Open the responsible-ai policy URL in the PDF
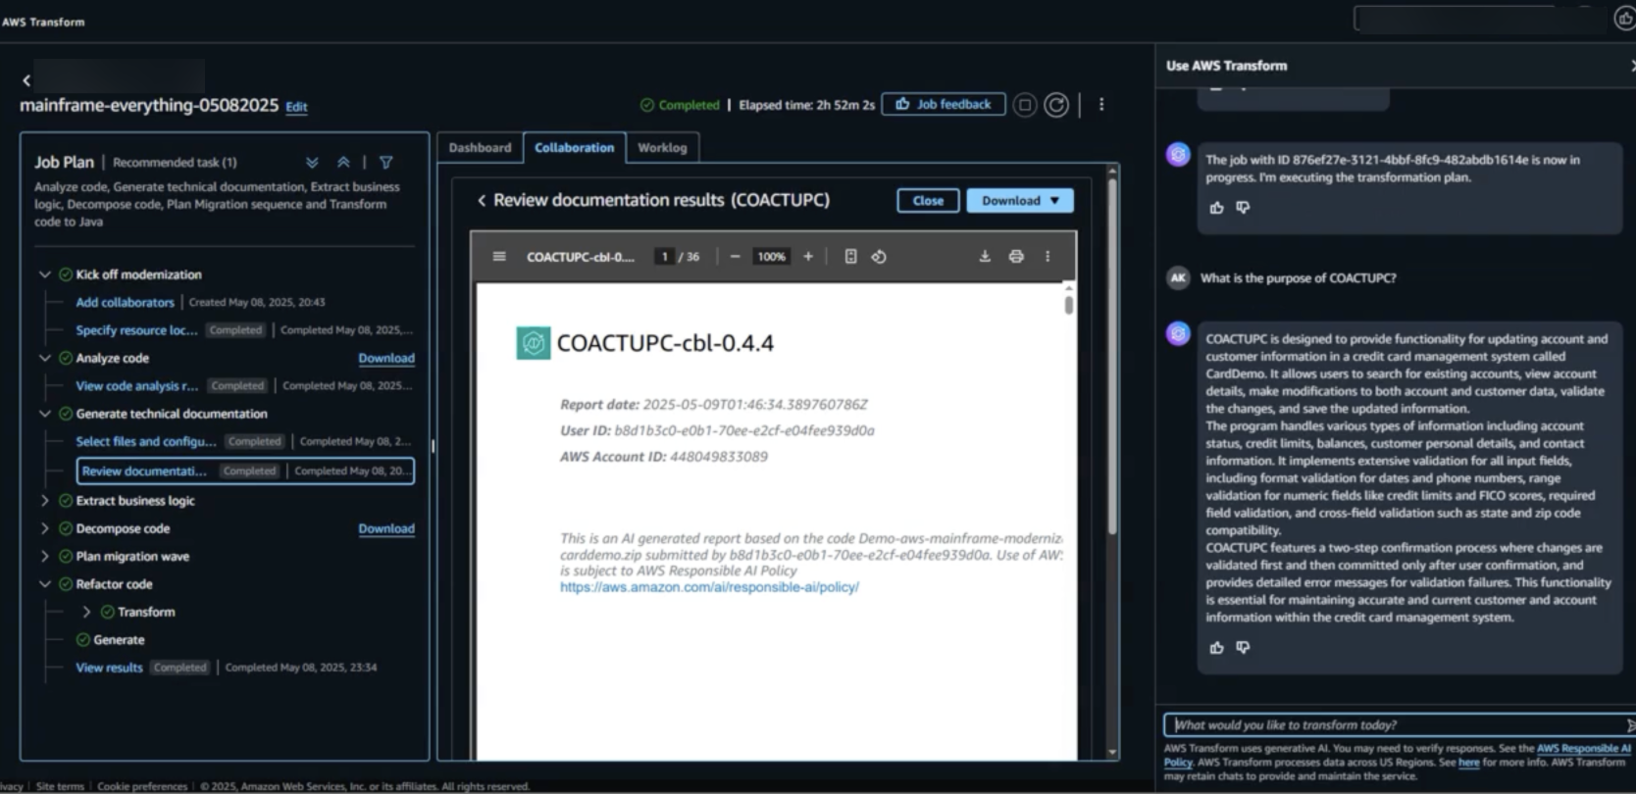 point(709,587)
